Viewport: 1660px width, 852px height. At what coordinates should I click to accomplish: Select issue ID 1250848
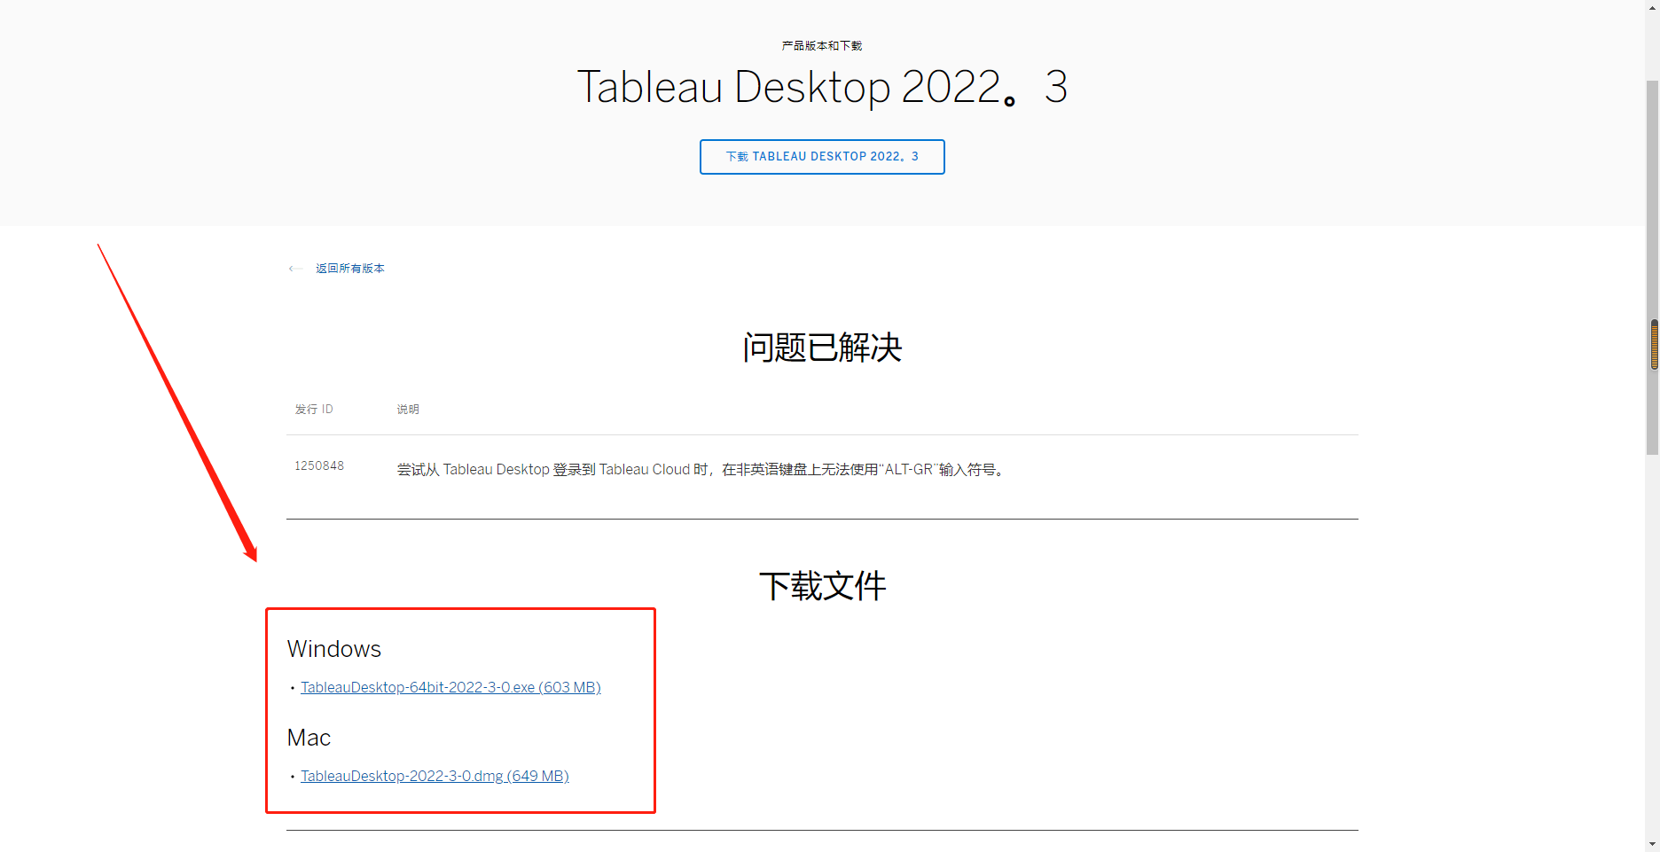(x=319, y=466)
